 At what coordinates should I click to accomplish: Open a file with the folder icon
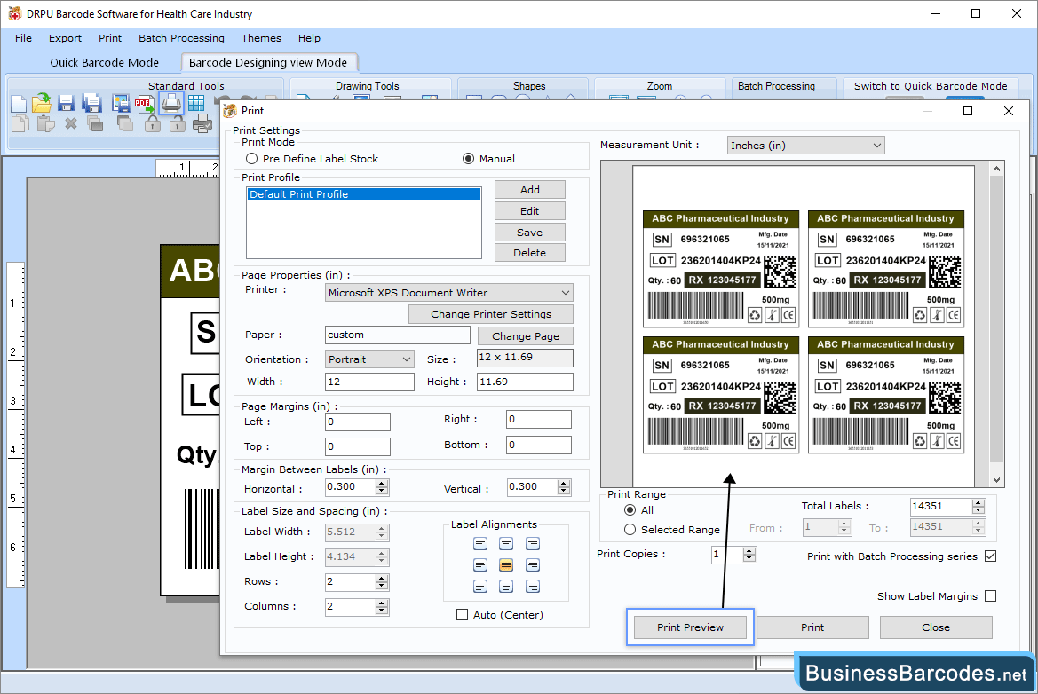pyautogui.click(x=42, y=103)
